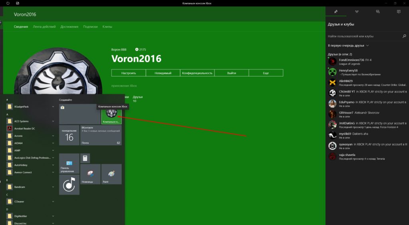Open the music player note tile
Viewport: 409px width, 225px height.
[x=69, y=185]
